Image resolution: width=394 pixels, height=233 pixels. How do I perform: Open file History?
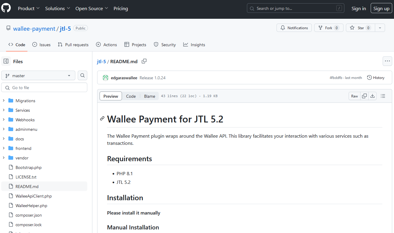pyautogui.click(x=376, y=77)
